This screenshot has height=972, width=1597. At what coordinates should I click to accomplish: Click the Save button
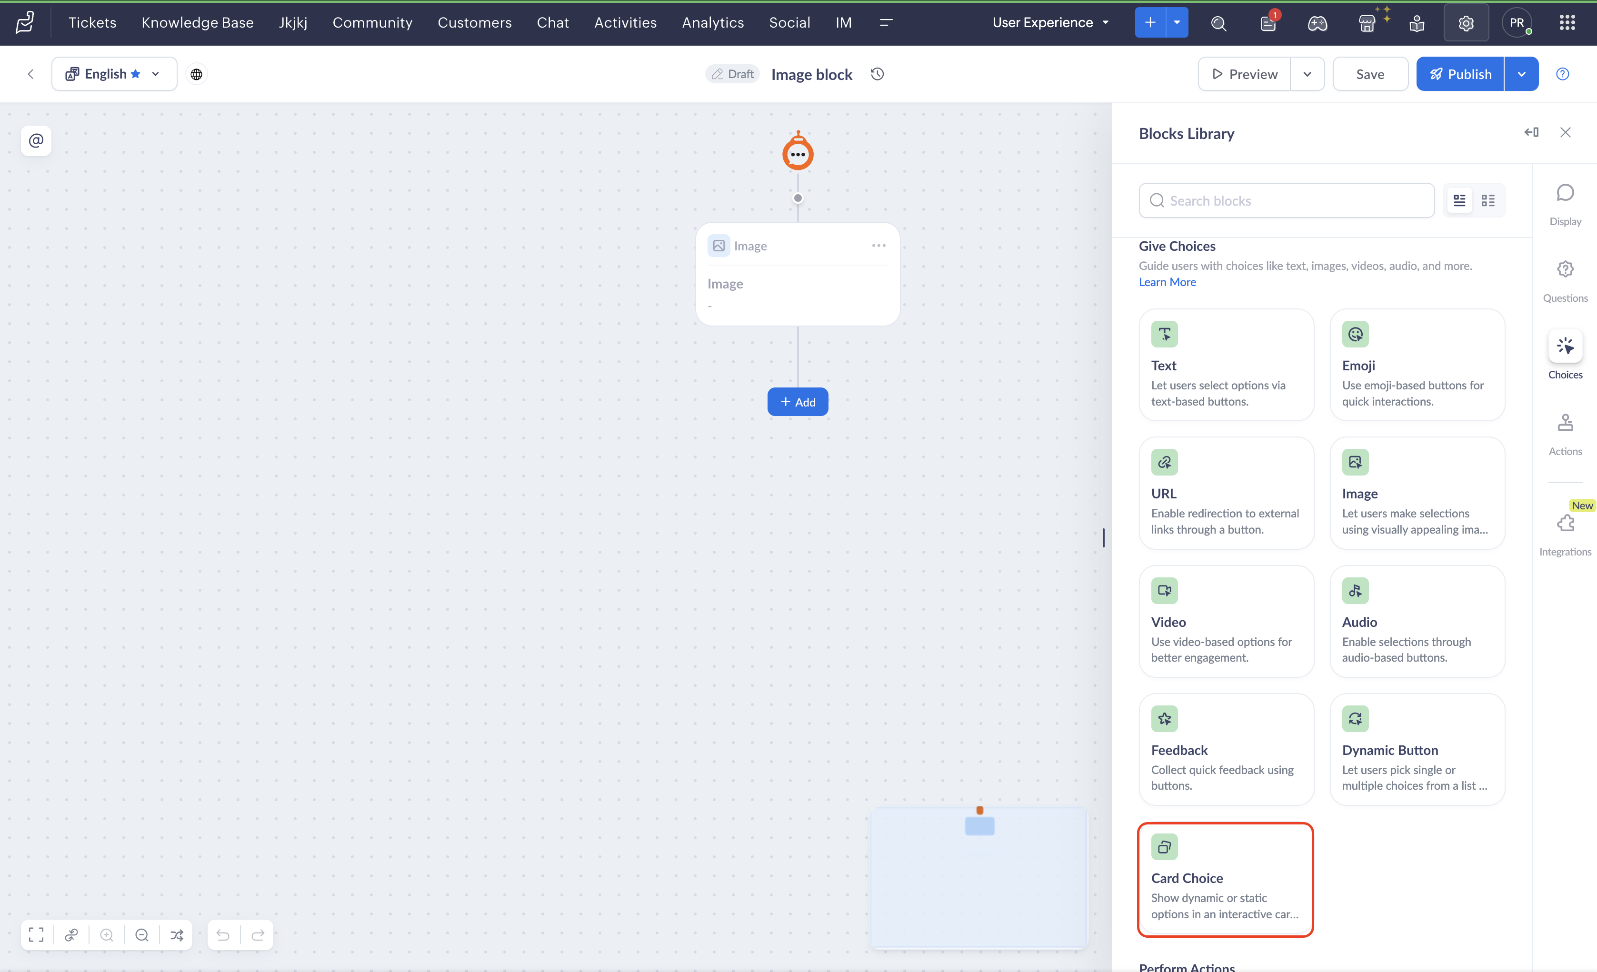1369,74
